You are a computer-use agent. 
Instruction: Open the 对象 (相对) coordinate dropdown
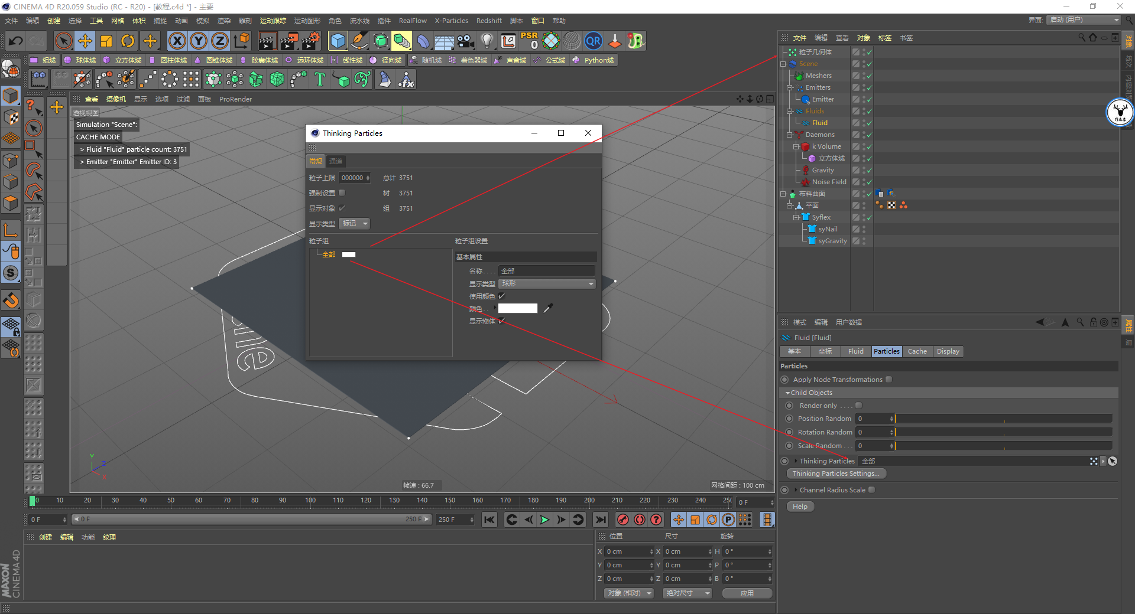629,593
